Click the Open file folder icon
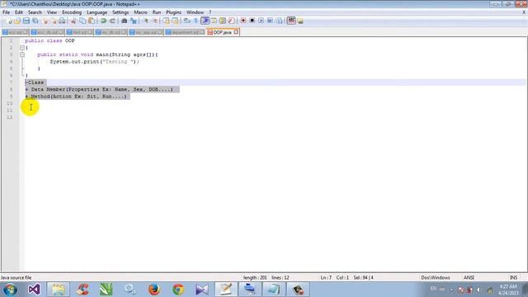This screenshot has height=297, width=528. click(x=17, y=21)
